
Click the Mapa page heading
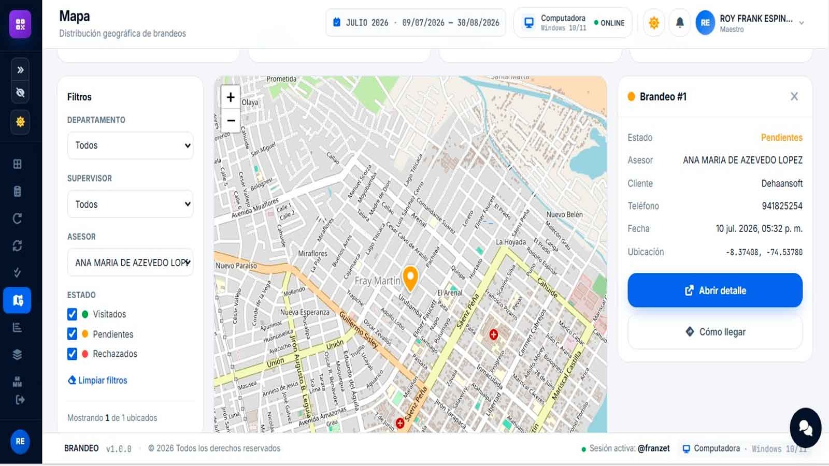[75, 17]
